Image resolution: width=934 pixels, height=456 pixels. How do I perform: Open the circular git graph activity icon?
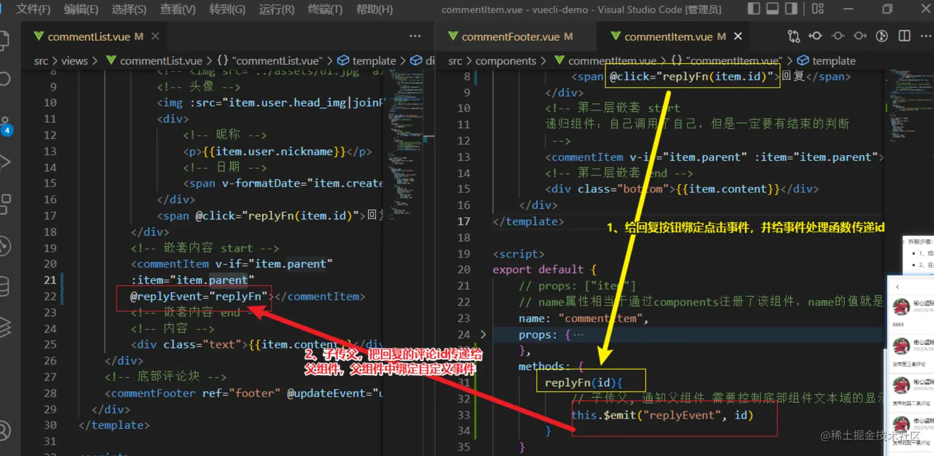5,245
